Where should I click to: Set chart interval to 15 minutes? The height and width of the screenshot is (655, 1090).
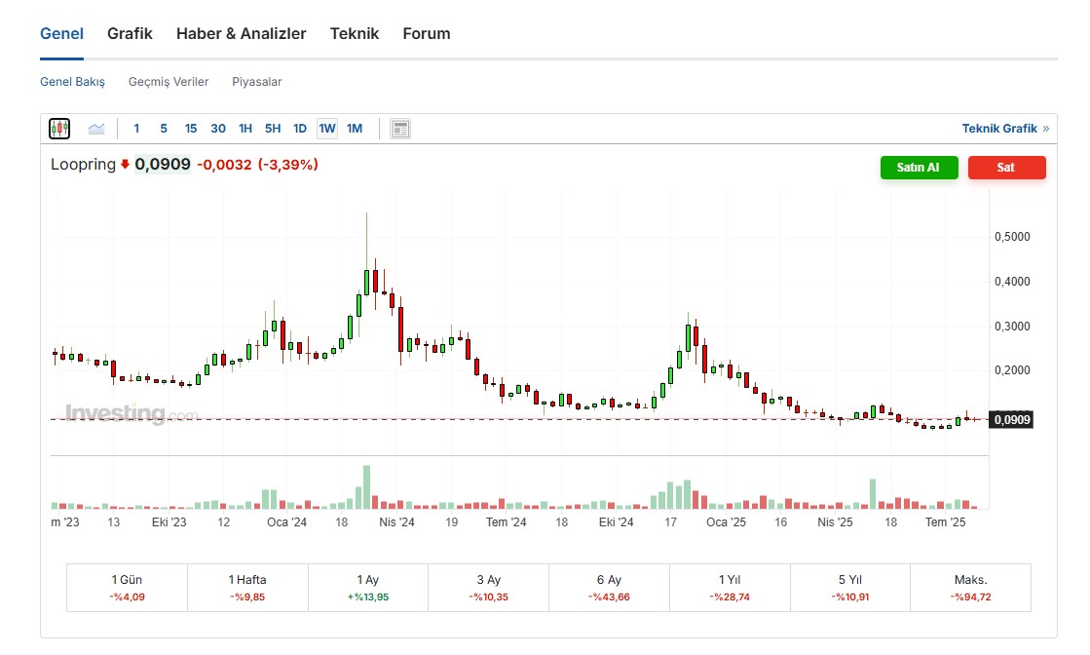pyautogui.click(x=191, y=129)
